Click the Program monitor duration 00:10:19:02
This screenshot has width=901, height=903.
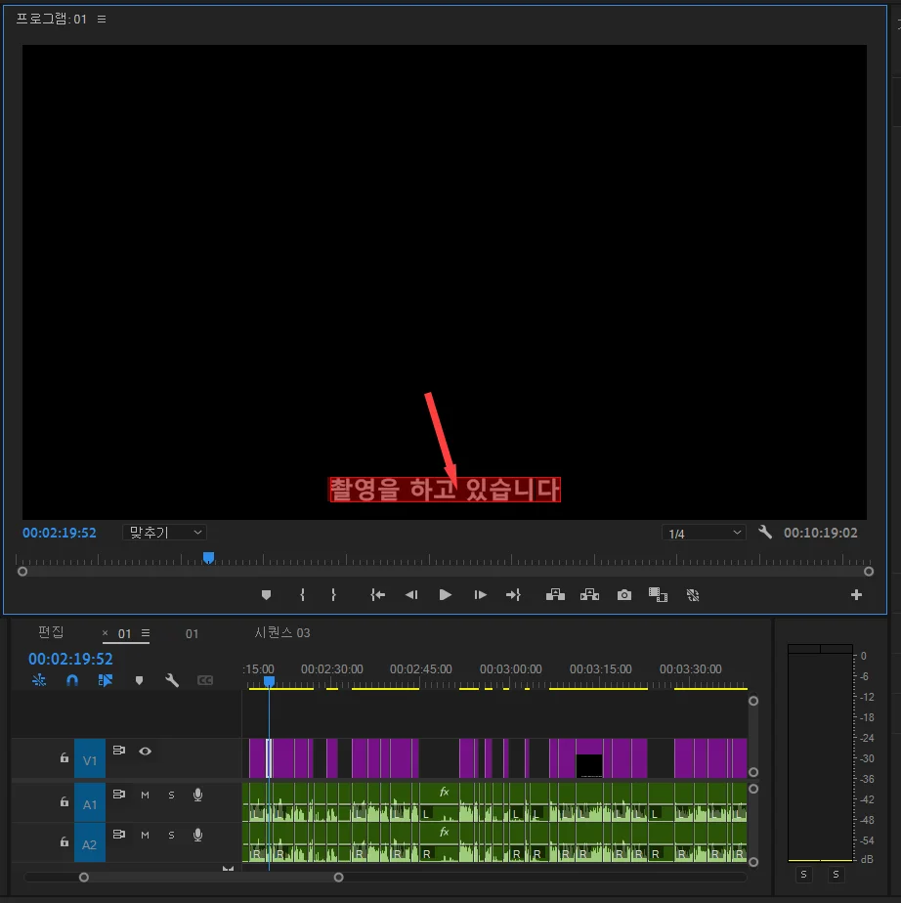pos(821,533)
